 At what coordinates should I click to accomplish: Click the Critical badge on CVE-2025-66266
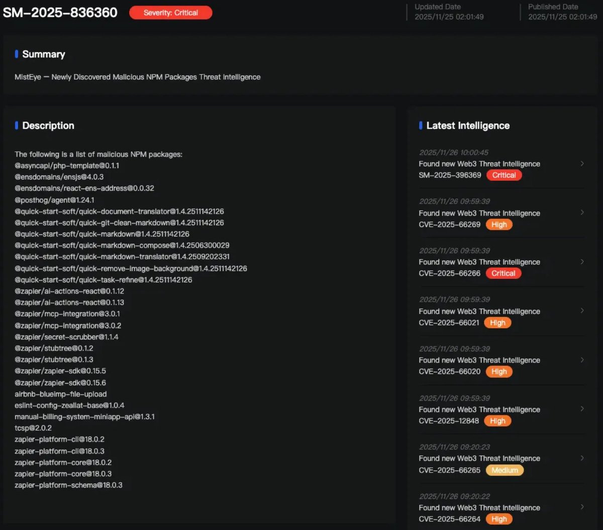coord(504,273)
